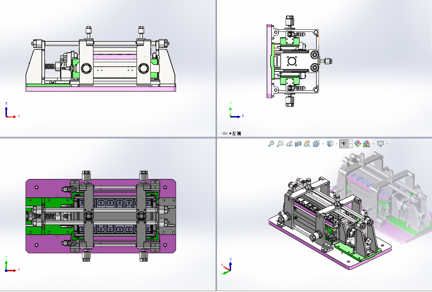Activate the Section View tool
432x292 pixels.
pos(298,144)
